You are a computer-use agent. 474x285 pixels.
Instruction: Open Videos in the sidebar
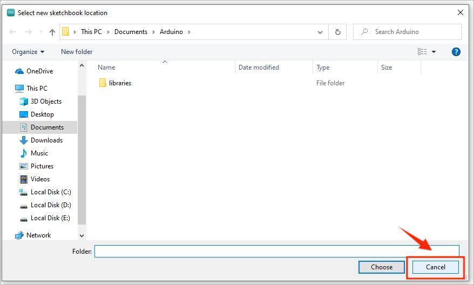tap(40, 179)
